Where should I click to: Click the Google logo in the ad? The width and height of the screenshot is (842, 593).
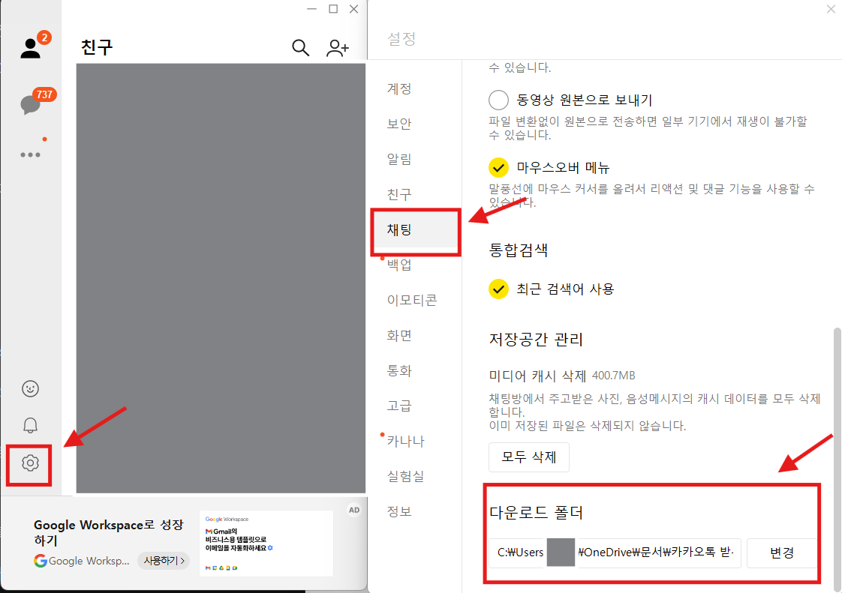tap(41, 561)
